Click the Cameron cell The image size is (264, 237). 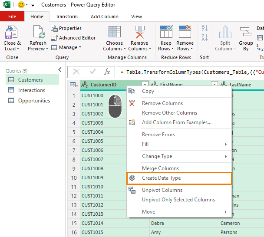pos(241,223)
